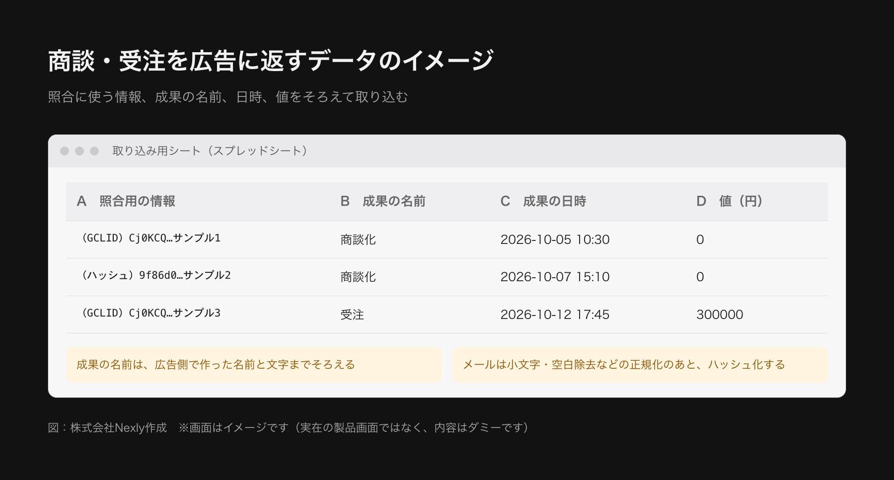894x480 pixels.
Task: Click date 2026-10-12 17:45
Action: coord(555,315)
